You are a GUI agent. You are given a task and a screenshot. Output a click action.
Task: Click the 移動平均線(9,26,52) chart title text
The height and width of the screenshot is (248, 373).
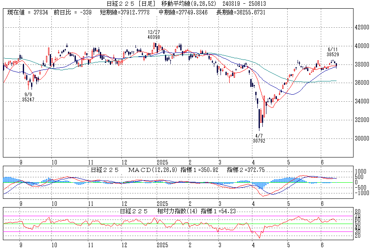point(188,4)
